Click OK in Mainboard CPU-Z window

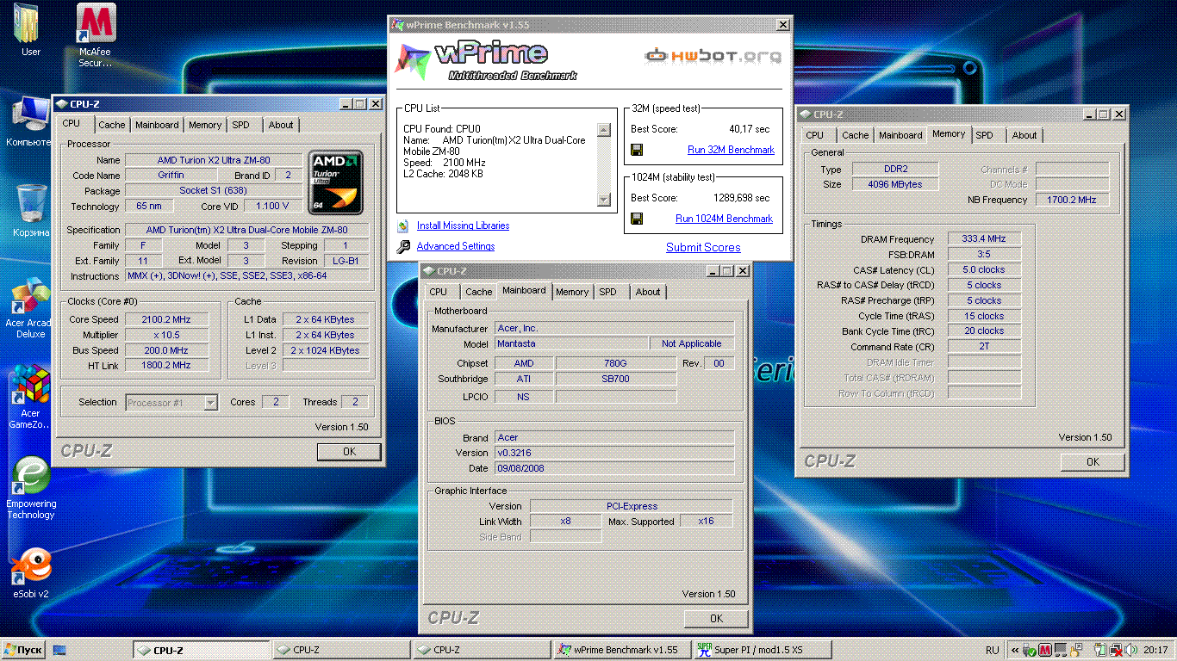point(716,618)
